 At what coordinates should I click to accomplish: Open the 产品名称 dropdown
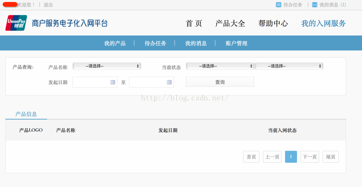pos(107,66)
